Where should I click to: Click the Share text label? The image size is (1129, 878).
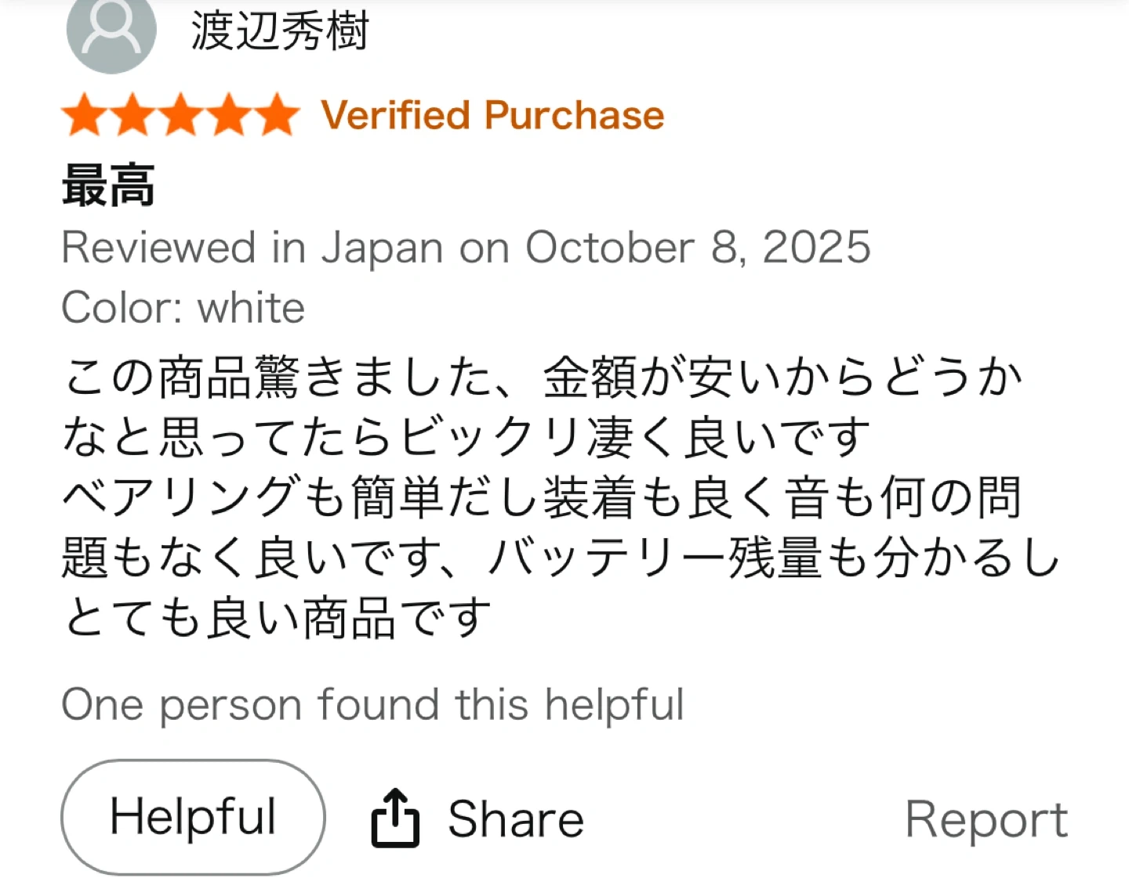pos(516,819)
